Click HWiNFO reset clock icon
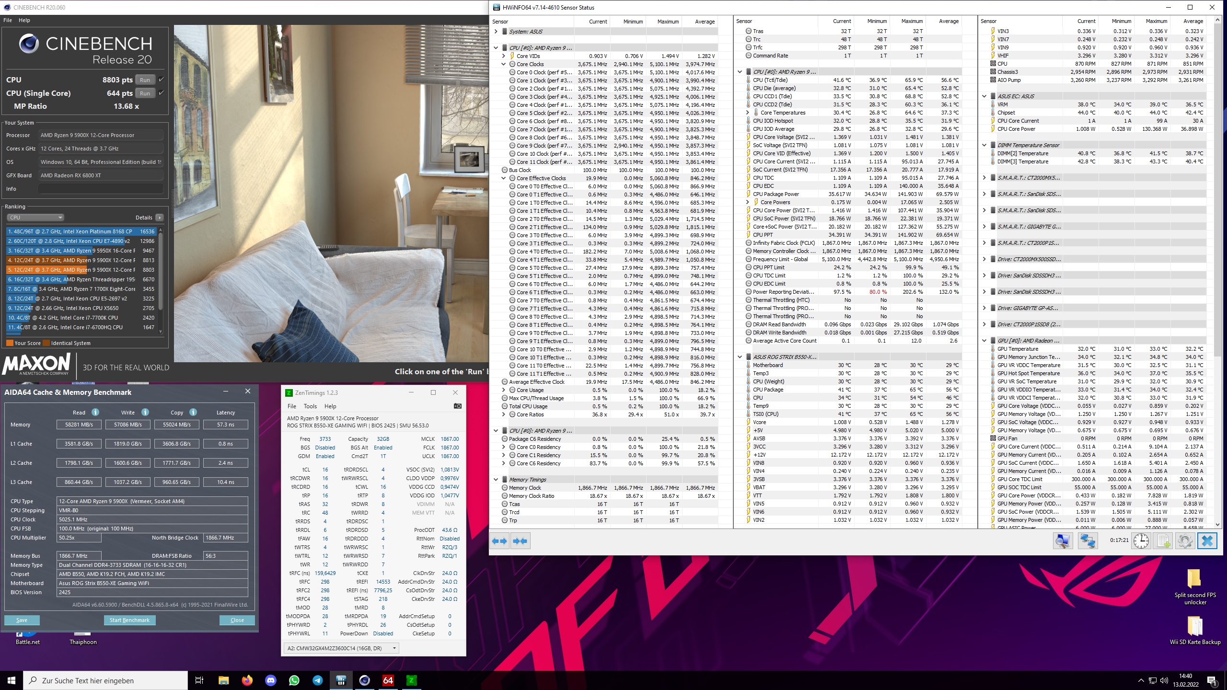 [x=1141, y=541]
